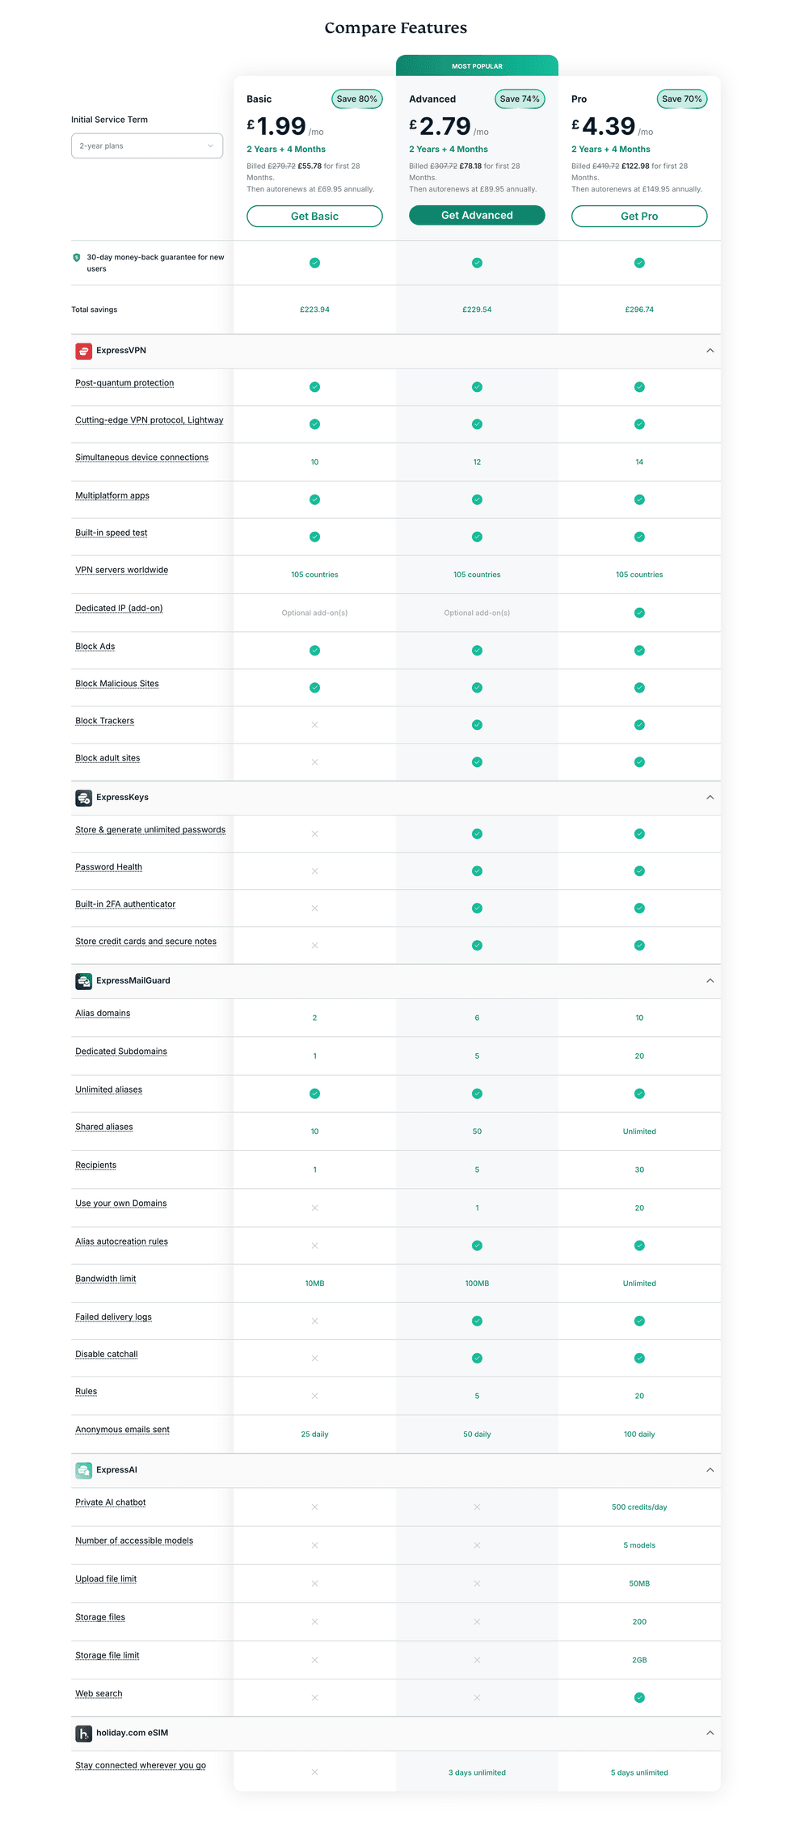The height and width of the screenshot is (1829, 792).
Task: Click the ExpressAI section icon
Action: 83,1470
